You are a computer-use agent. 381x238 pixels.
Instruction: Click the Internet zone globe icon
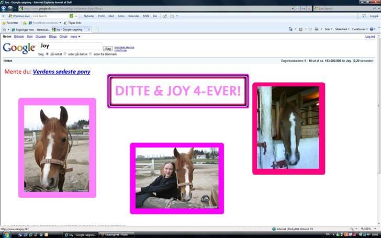(x=274, y=229)
